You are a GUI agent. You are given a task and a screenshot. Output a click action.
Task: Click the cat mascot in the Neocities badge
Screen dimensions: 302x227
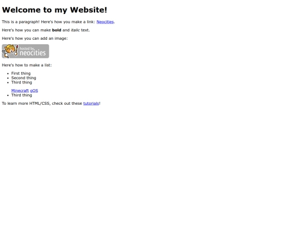pos(10,51)
